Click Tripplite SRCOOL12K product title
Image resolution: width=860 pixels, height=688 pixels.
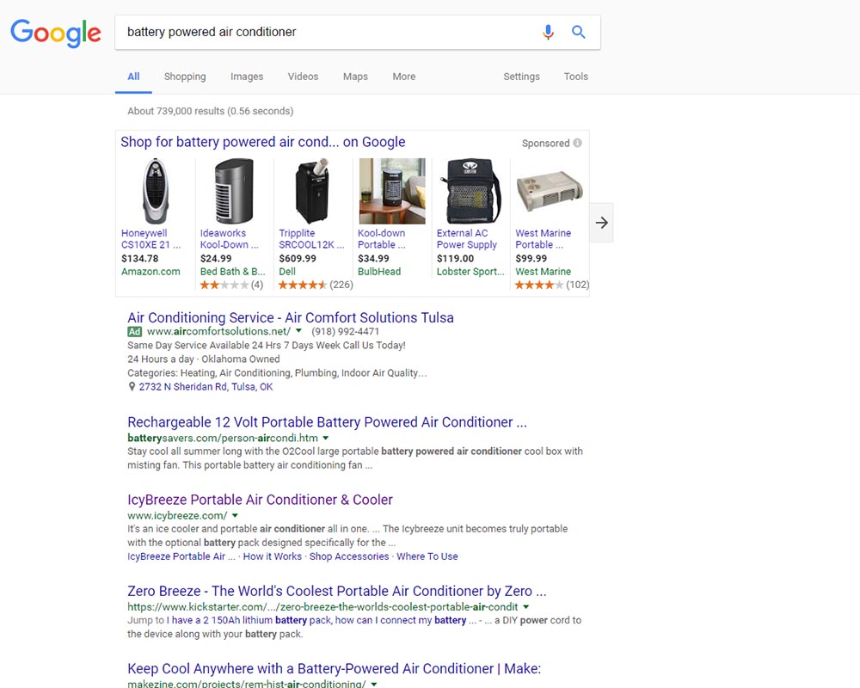coord(311,239)
